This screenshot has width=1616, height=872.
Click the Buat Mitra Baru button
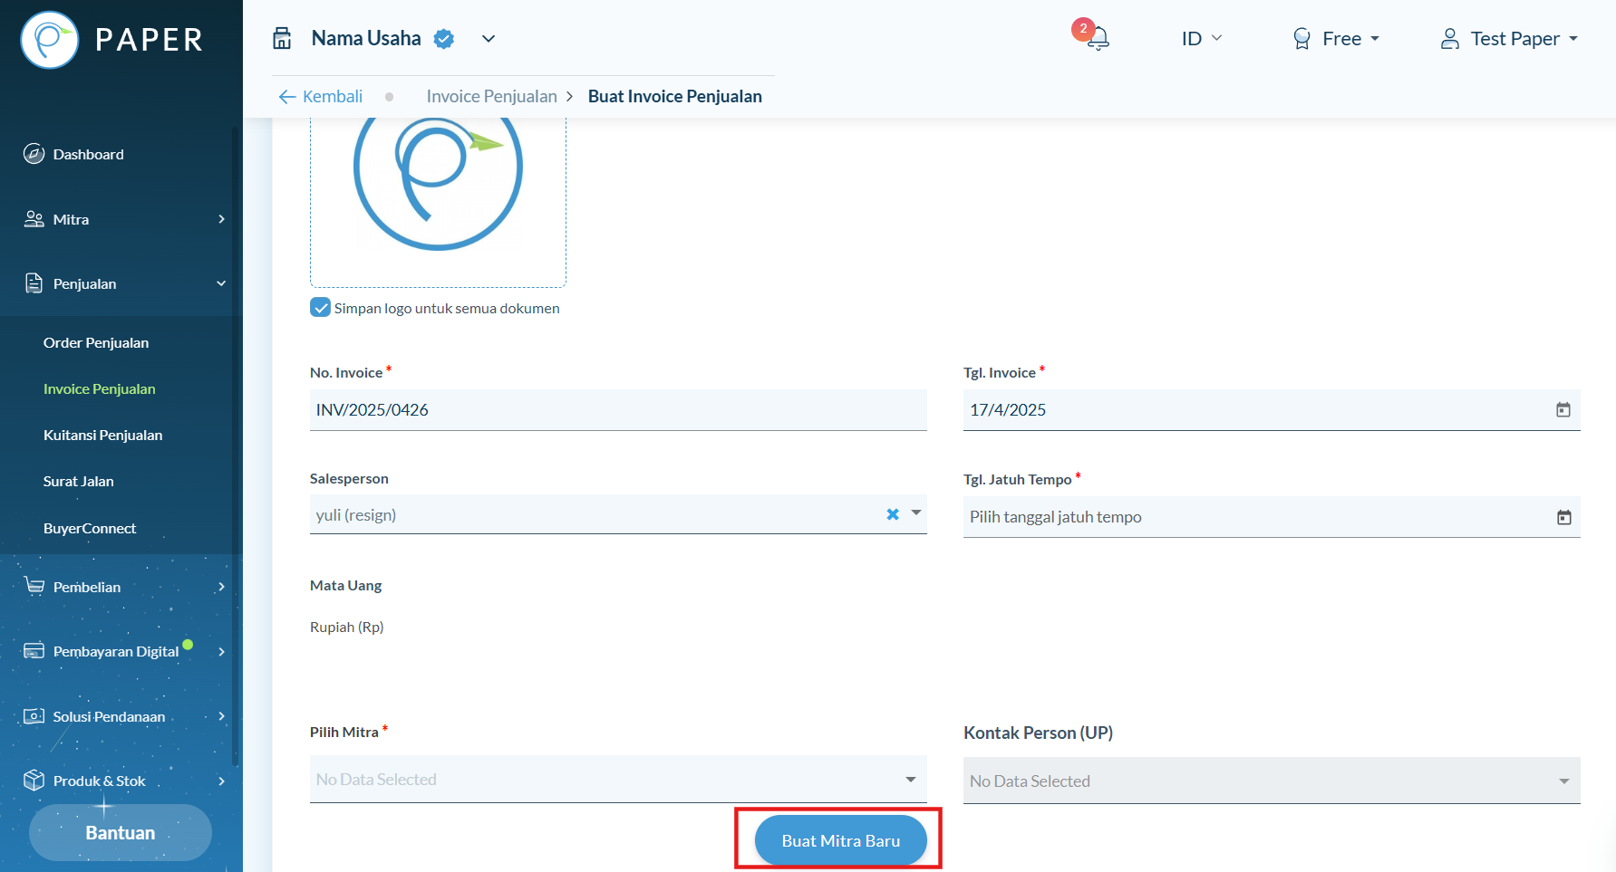point(841,840)
